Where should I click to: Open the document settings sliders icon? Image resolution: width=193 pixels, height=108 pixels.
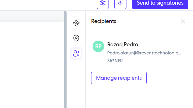(103, 4)
